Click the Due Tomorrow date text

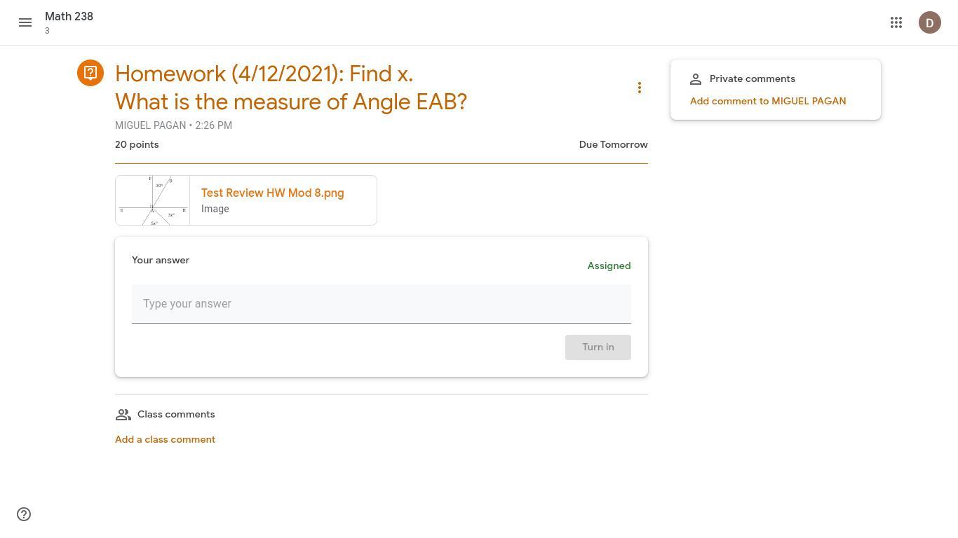(x=613, y=144)
